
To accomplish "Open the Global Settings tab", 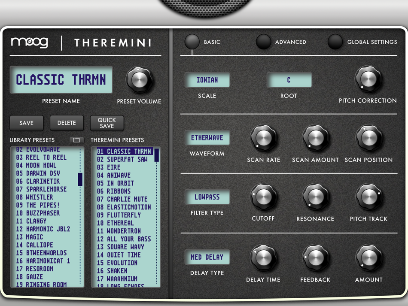I will point(335,42).
